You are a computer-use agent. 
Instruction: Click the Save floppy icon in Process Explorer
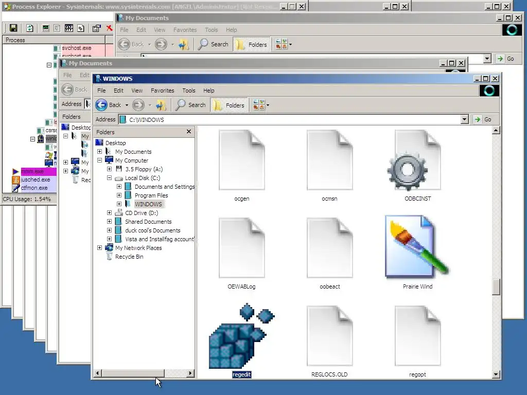point(13,28)
